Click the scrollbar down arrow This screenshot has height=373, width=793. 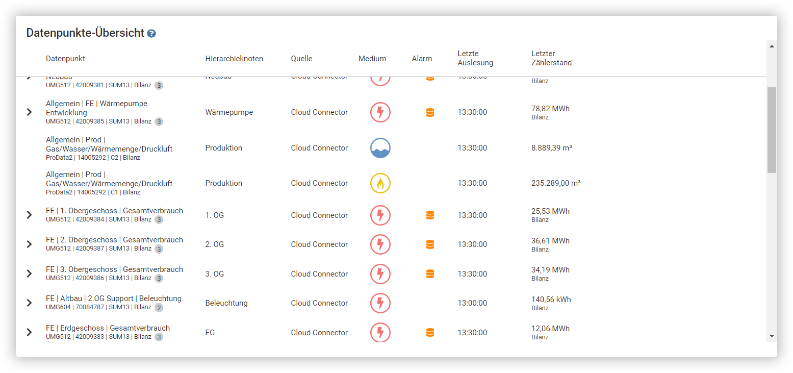click(771, 336)
